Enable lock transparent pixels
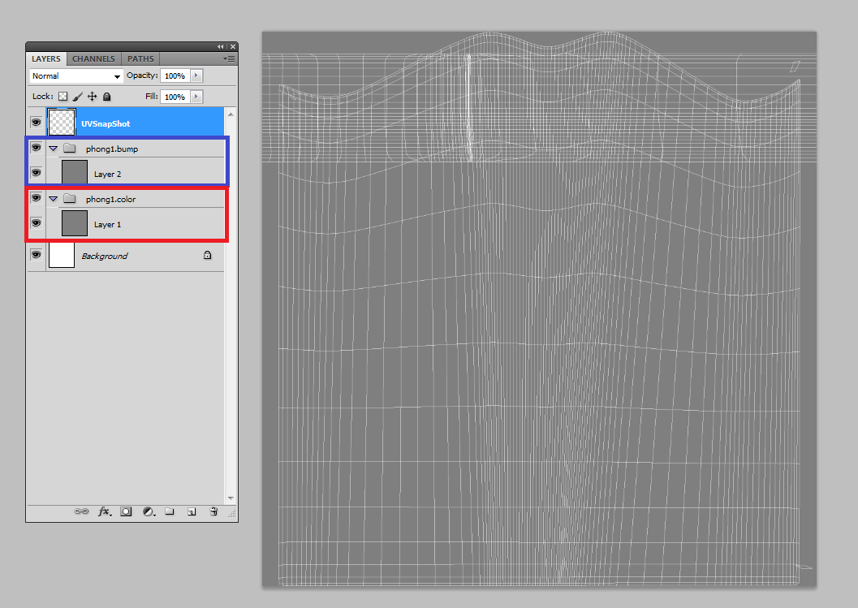This screenshot has width=858, height=608. (x=63, y=97)
